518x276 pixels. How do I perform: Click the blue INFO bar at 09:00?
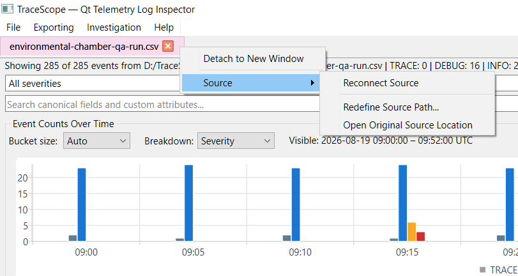pyautogui.click(x=82, y=204)
